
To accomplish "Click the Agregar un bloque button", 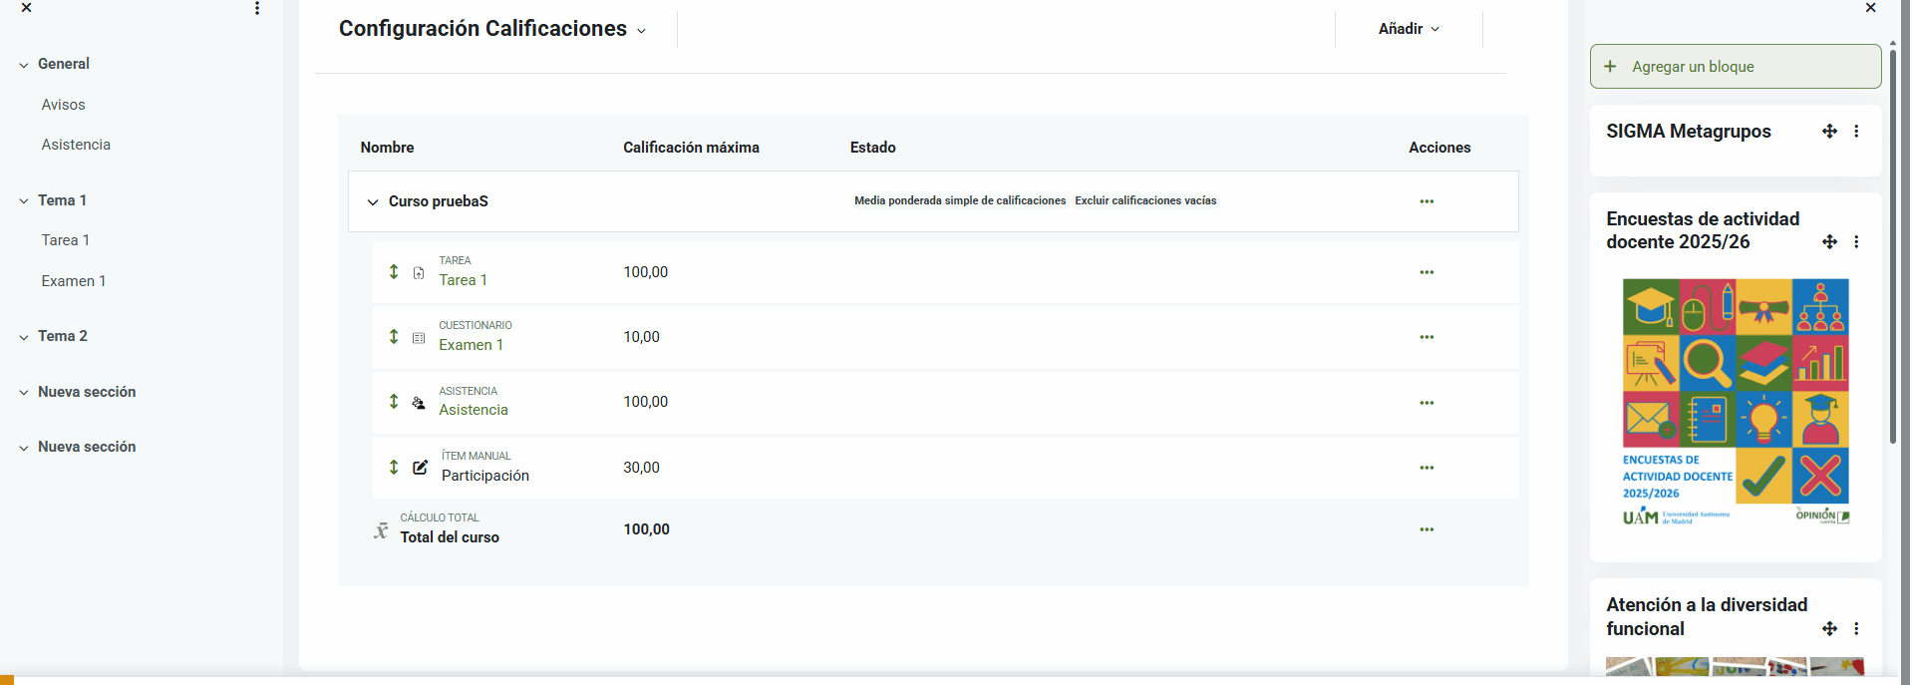I will (x=1735, y=67).
